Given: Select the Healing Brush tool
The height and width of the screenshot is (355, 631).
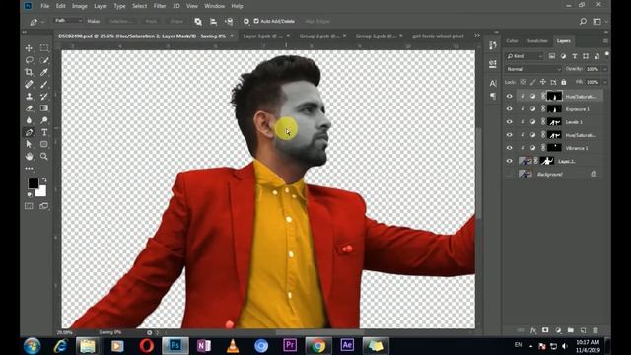Looking at the screenshot, I should [x=29, y=85].
